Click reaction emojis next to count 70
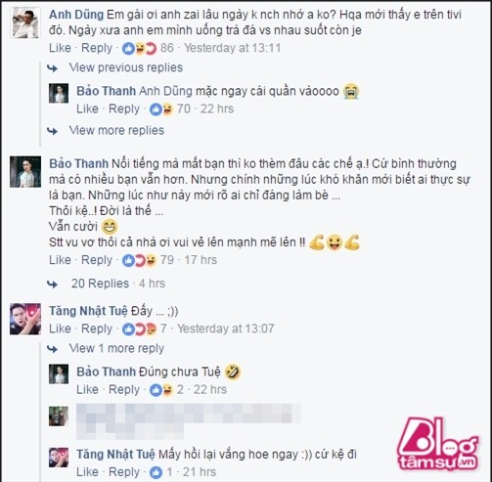 pyautogui.click(x=161, y=109)
